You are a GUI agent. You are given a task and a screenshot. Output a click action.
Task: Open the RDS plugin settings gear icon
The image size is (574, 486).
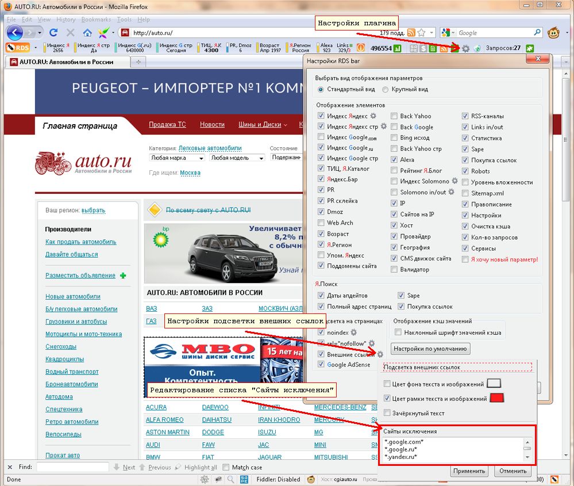[465, 48]
